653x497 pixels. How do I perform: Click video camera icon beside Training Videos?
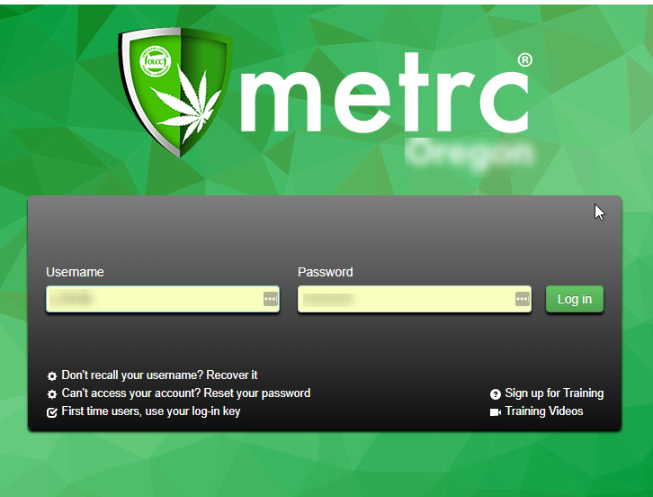pos(496,412)
